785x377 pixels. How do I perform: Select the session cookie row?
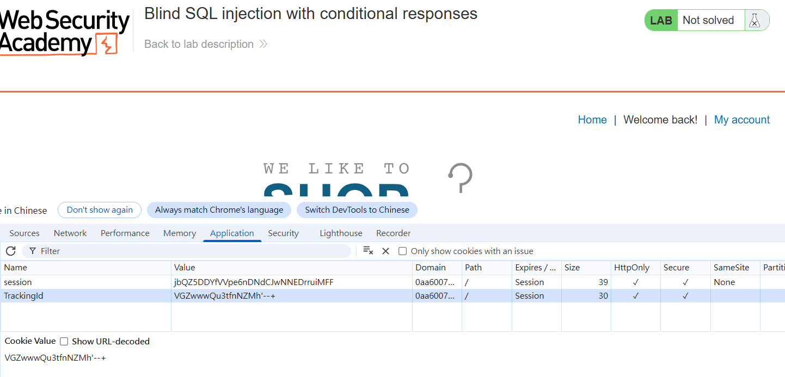tap(392, 282)
